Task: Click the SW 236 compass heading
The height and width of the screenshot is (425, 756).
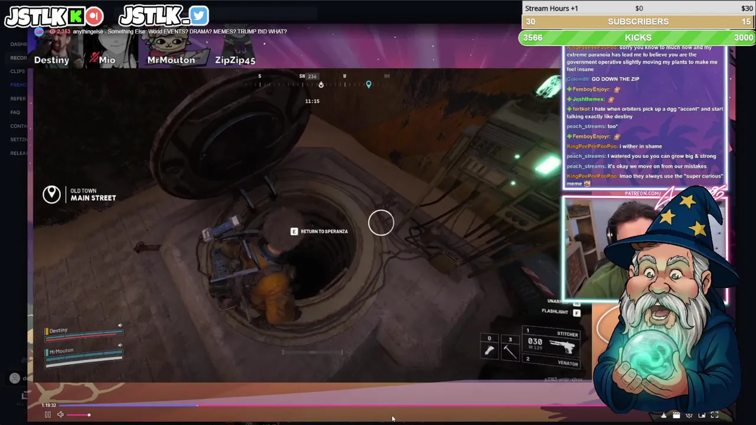Action: pos(308,76)
